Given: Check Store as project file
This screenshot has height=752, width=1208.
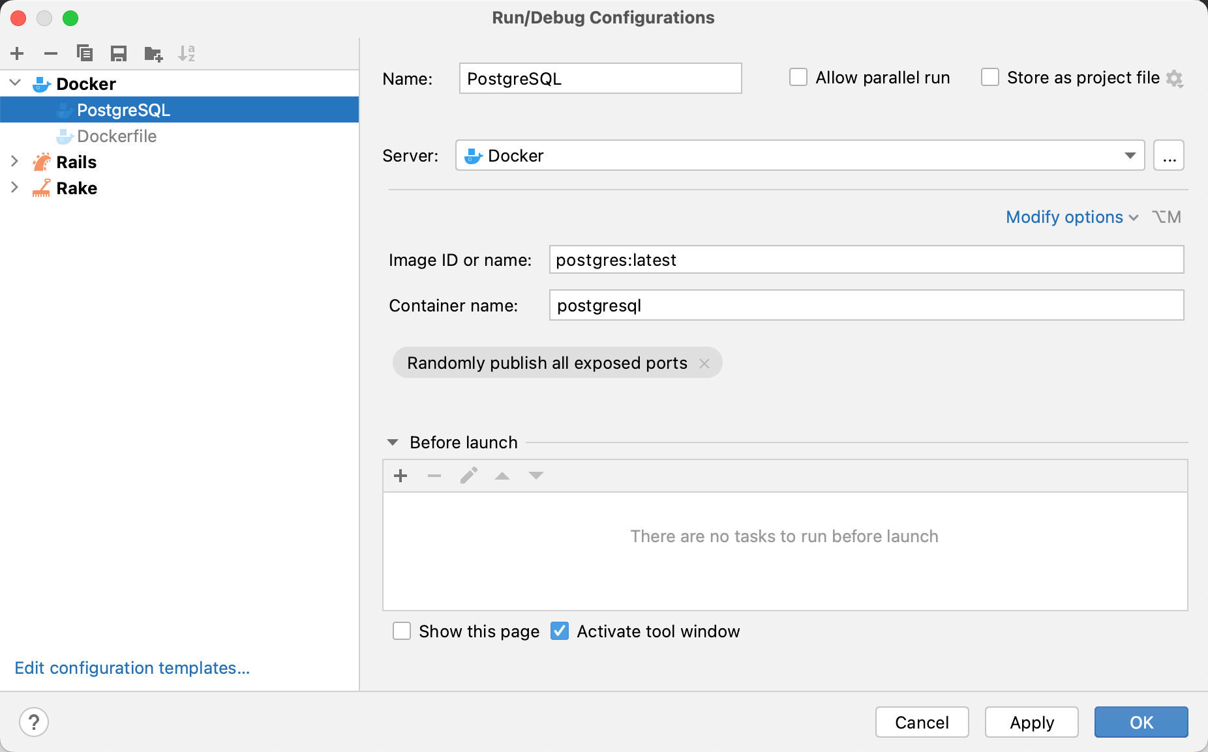Looking at the screenshot, I should pos(989,77).
